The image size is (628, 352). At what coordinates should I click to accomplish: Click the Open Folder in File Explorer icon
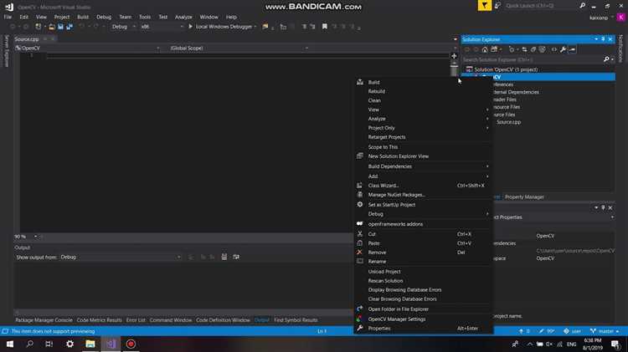tap(360, 309)
